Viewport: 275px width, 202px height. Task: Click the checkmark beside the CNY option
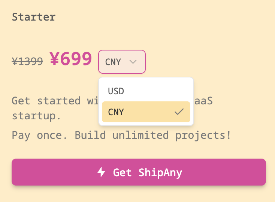click(179, 112)
